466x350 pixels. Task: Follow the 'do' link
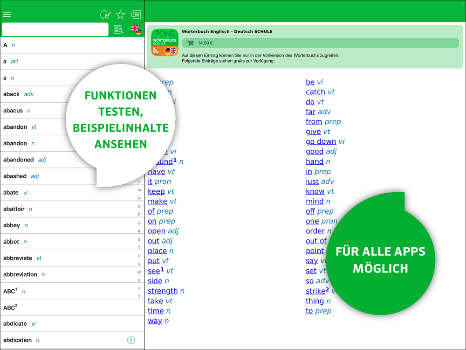(x=310, y=102)
